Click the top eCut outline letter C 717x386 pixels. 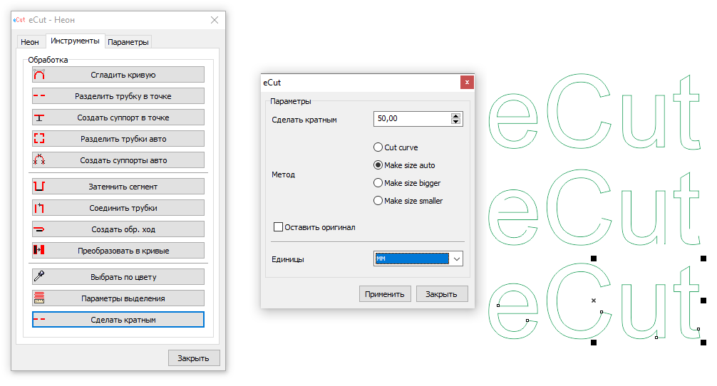(578, 111)
